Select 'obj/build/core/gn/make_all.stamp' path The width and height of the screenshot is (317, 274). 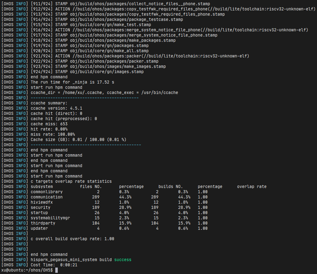click(x=109, y=51)
